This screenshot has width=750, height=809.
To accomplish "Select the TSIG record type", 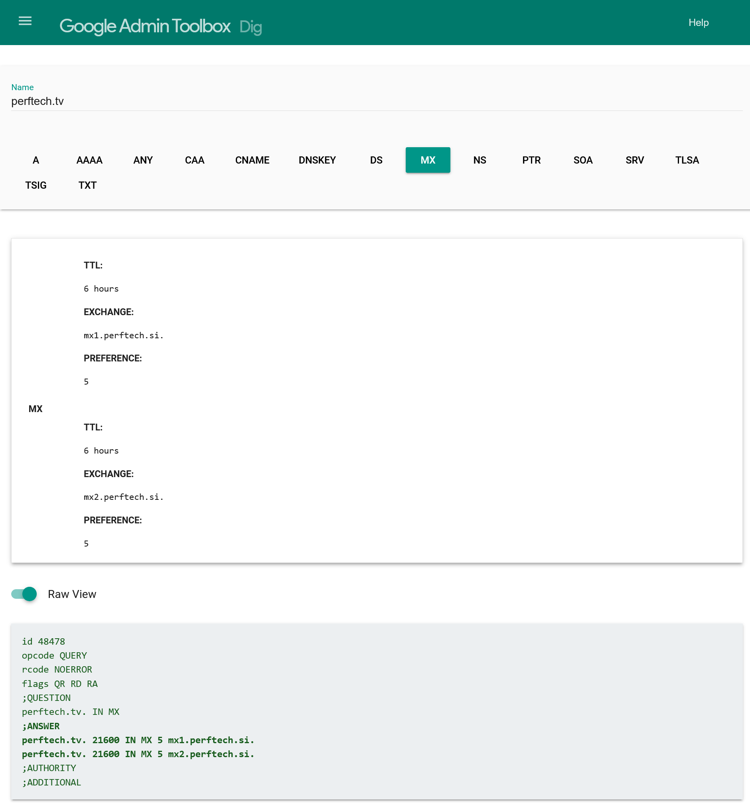I will 36,185.
